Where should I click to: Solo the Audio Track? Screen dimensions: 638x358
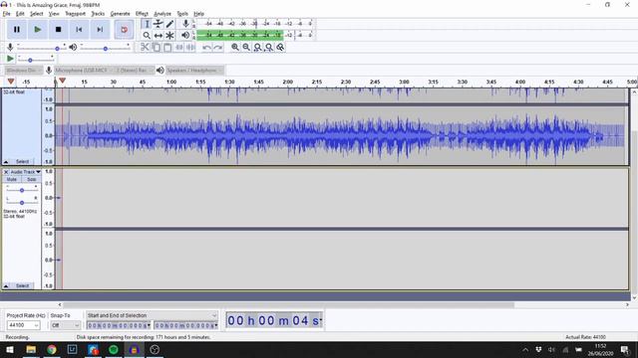(x=31, y=179)
